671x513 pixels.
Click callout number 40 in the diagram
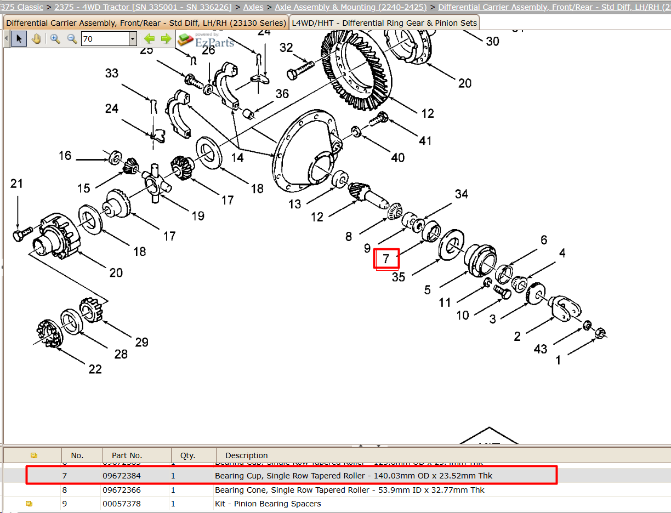pos(398,158)
